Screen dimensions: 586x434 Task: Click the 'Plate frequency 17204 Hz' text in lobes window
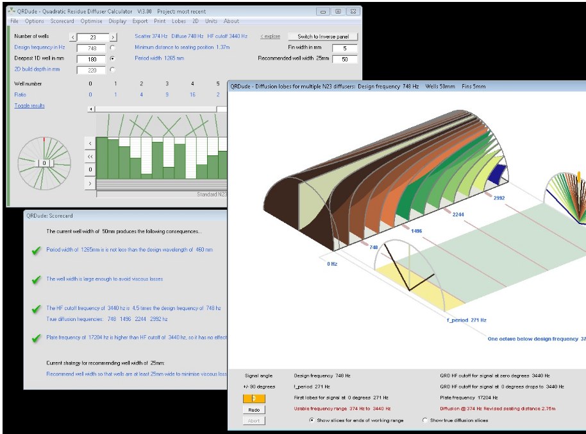pyautogui.click(x=469, y=397)
